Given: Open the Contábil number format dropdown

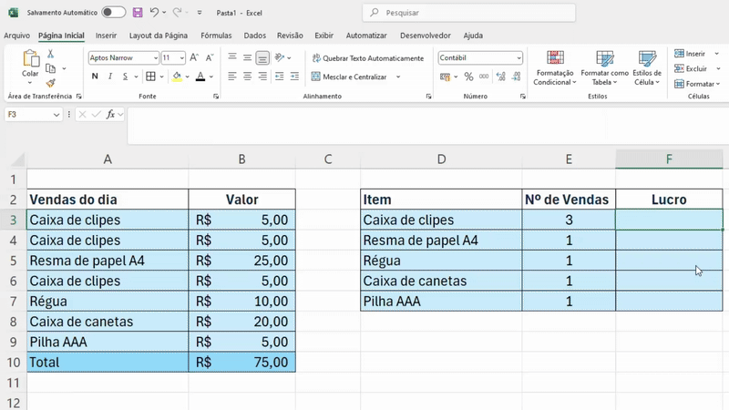Looking at the screenshot, I should click(519, 57).
